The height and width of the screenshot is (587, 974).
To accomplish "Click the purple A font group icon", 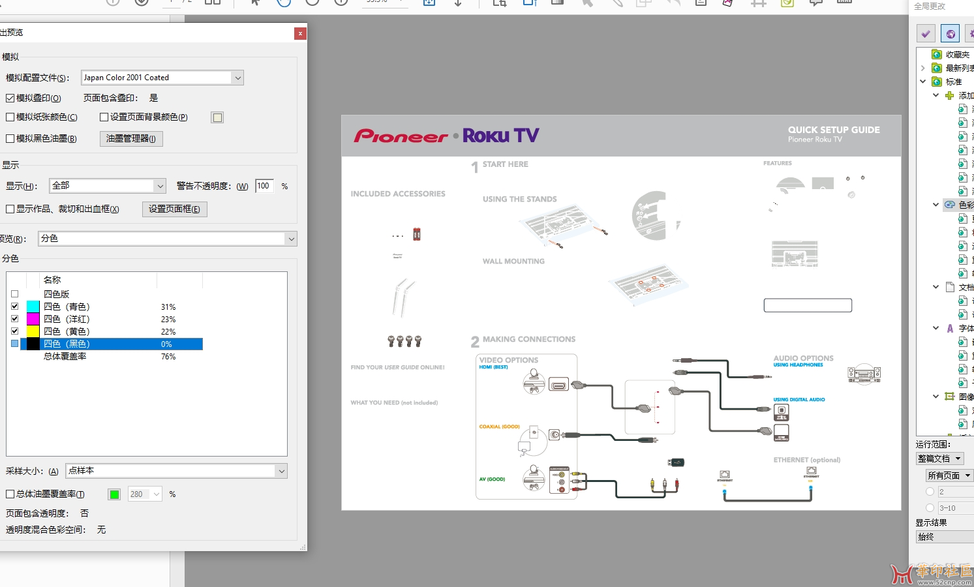I will [950, 328].
